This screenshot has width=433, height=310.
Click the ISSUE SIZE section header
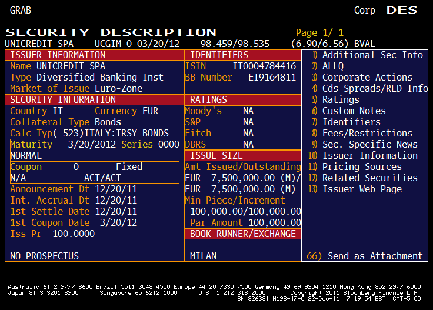(243, 156)
